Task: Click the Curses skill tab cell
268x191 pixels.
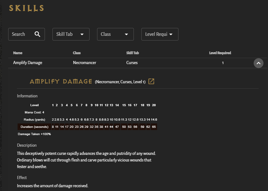Action: 132,63
